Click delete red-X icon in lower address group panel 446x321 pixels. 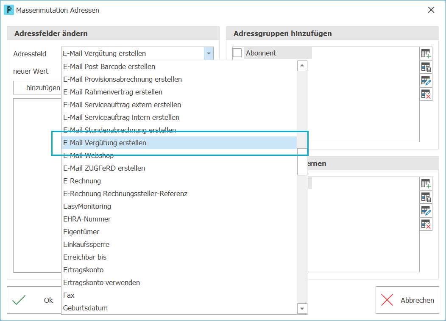pos(426,224)
